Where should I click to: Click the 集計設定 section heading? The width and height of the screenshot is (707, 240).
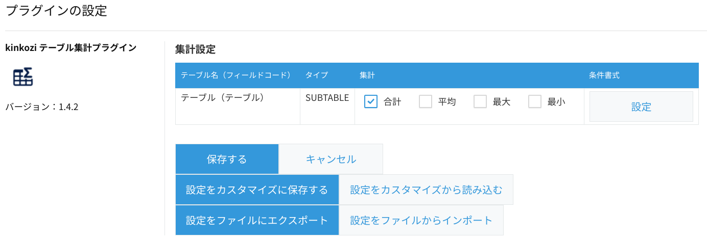click(x=196, y=49)
